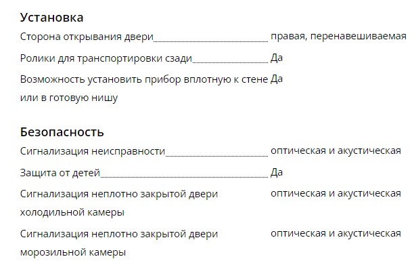The height and width of the screenshot is (261, 414).
Task: Select the Сторона открывания двери label
Action: 87,37
